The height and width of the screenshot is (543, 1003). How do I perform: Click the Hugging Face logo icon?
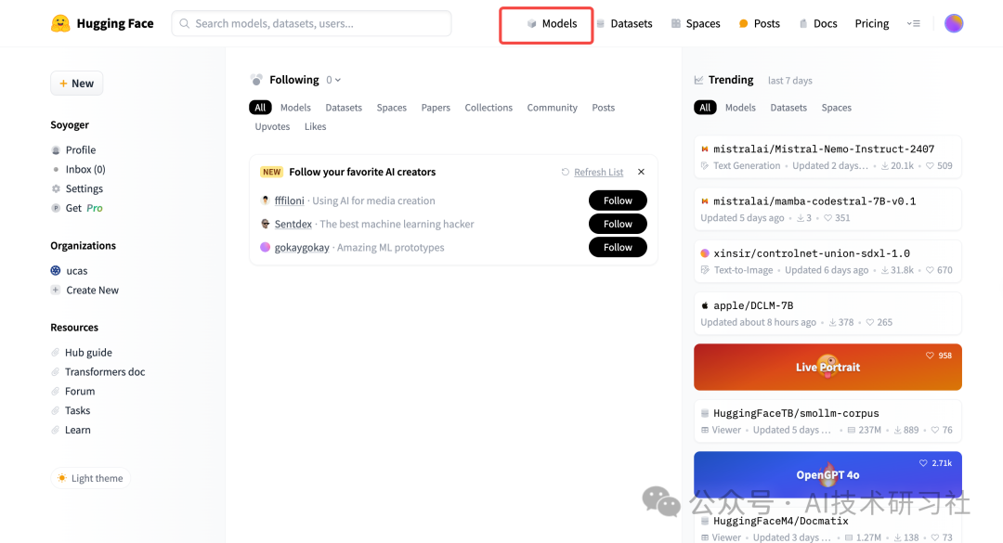pos(60,23)
